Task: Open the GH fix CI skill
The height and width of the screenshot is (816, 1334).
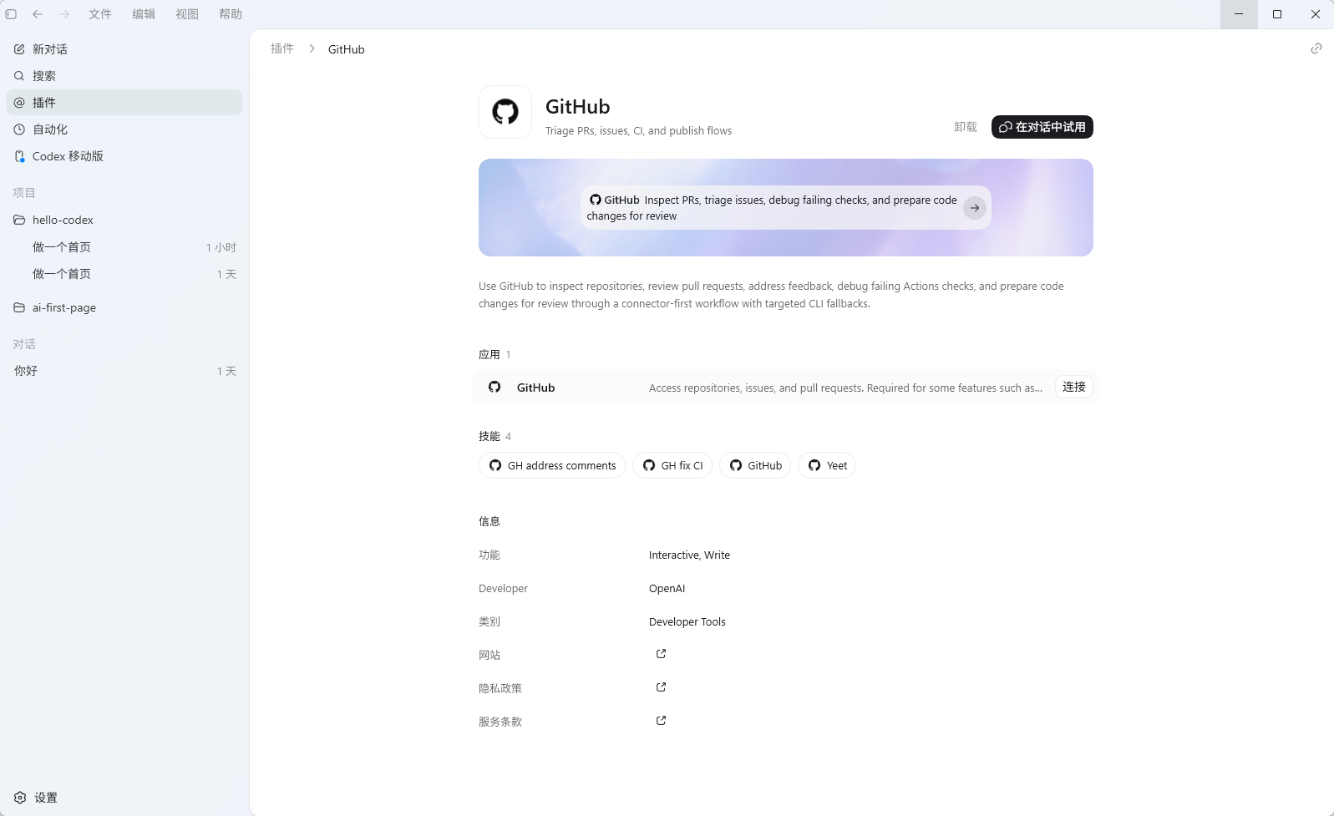Action: pos(672,465)
